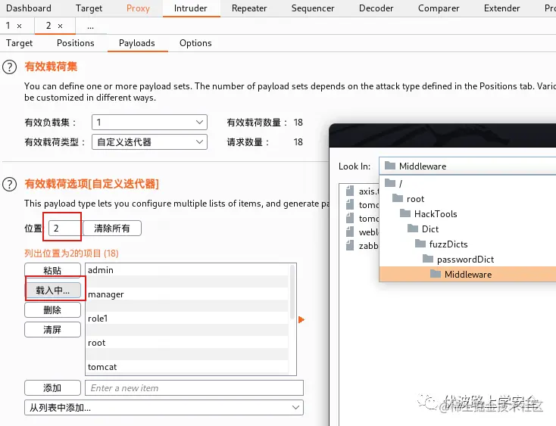556x426 pixels.
Task: Open new attack tab with ellipsis
Action: pyautogui.click(x=90, y=26)
